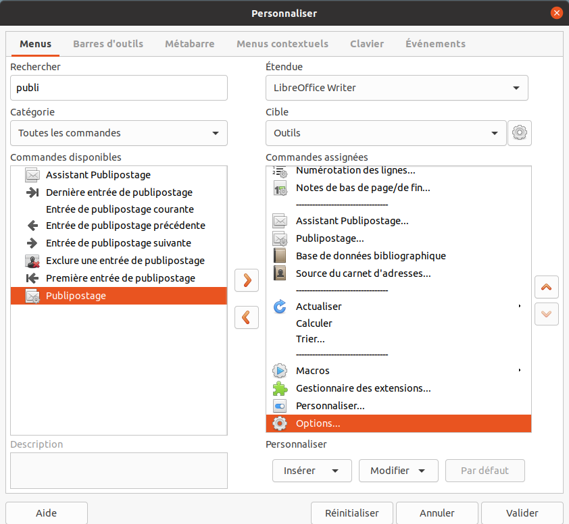Select Exclure une entrée de publipostage icon
This screenshot has height=524, width=569.
(x=32, y=261)
